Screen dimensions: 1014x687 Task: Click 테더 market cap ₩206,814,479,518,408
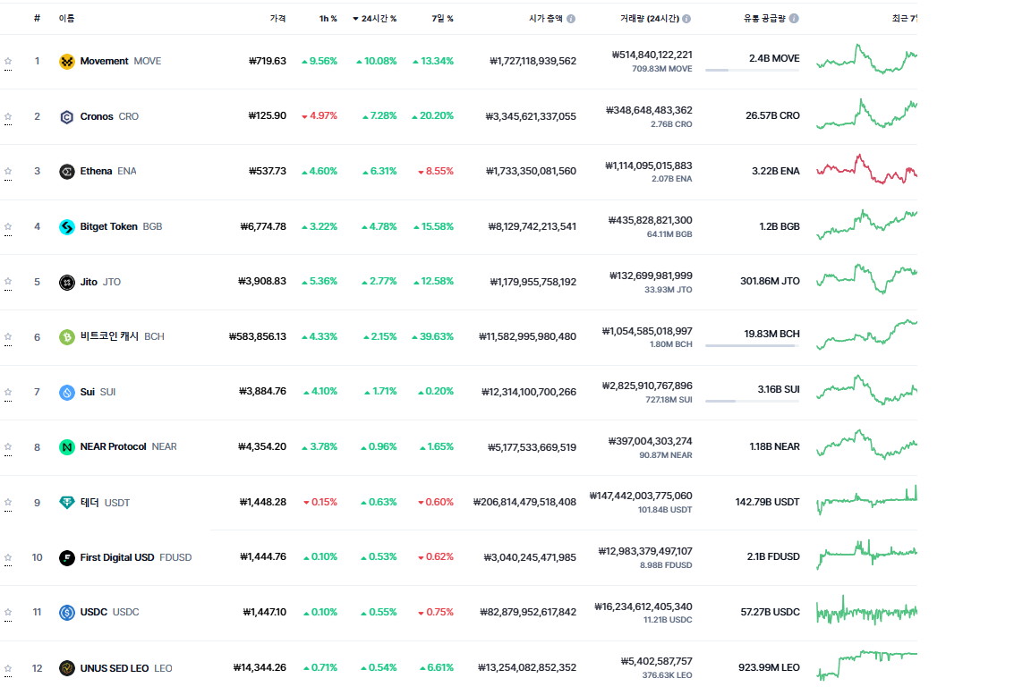(524, 503)
